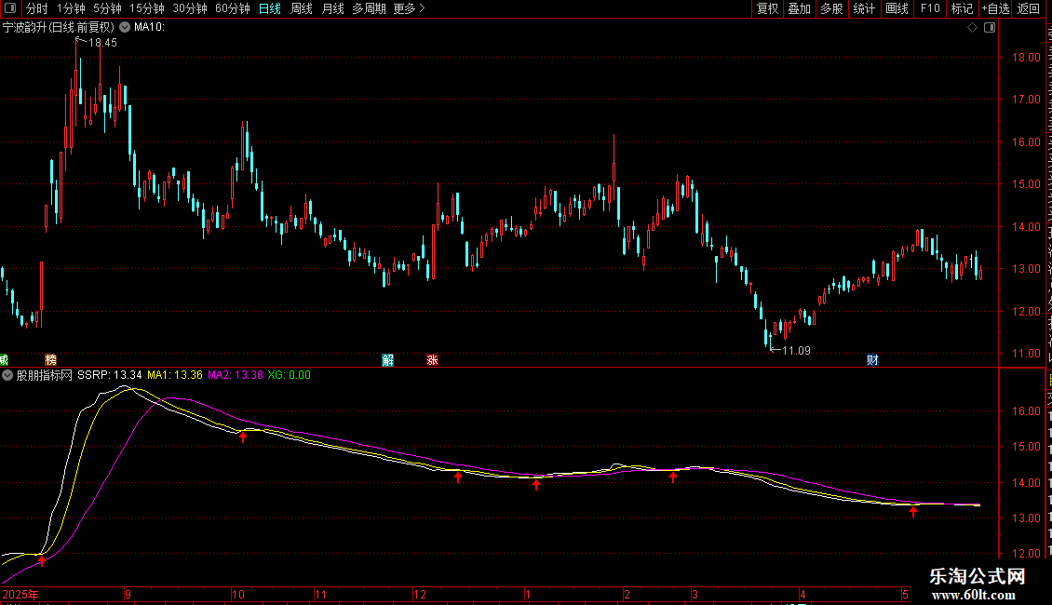Viewport: 1052px width, 605px height.
Task: Switch to the 月线 monthly chart
Action: [x=332, y=8]
